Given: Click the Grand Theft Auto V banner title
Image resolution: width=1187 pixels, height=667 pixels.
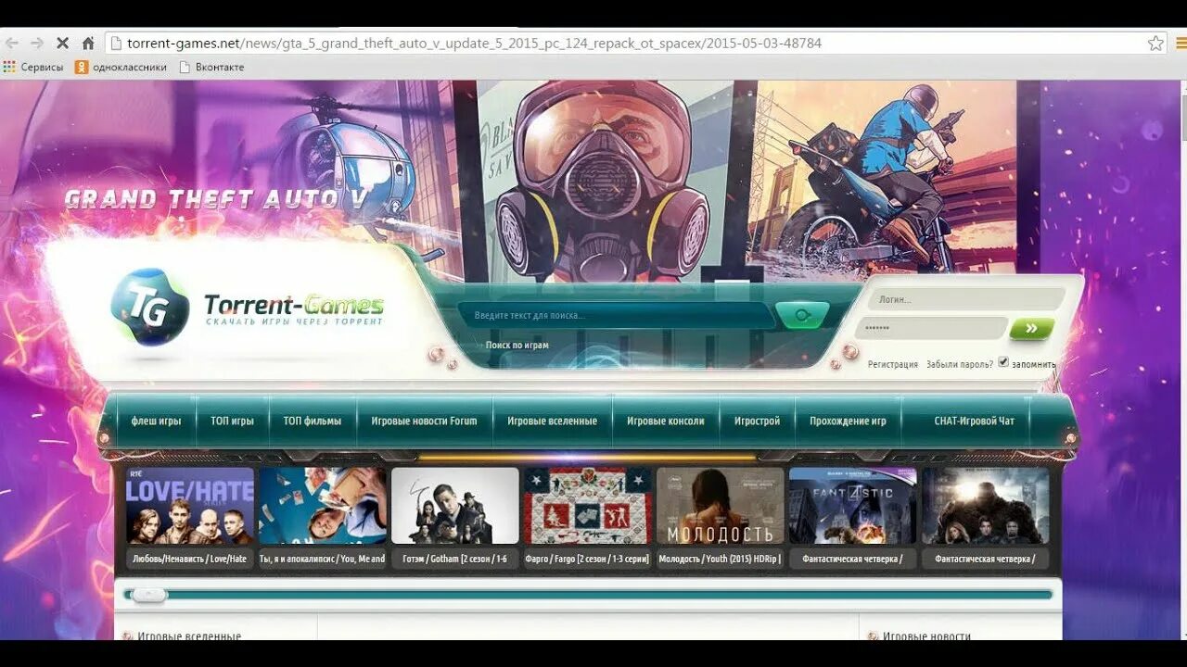Looking at the screenshot, I should [x=216, y=199].
